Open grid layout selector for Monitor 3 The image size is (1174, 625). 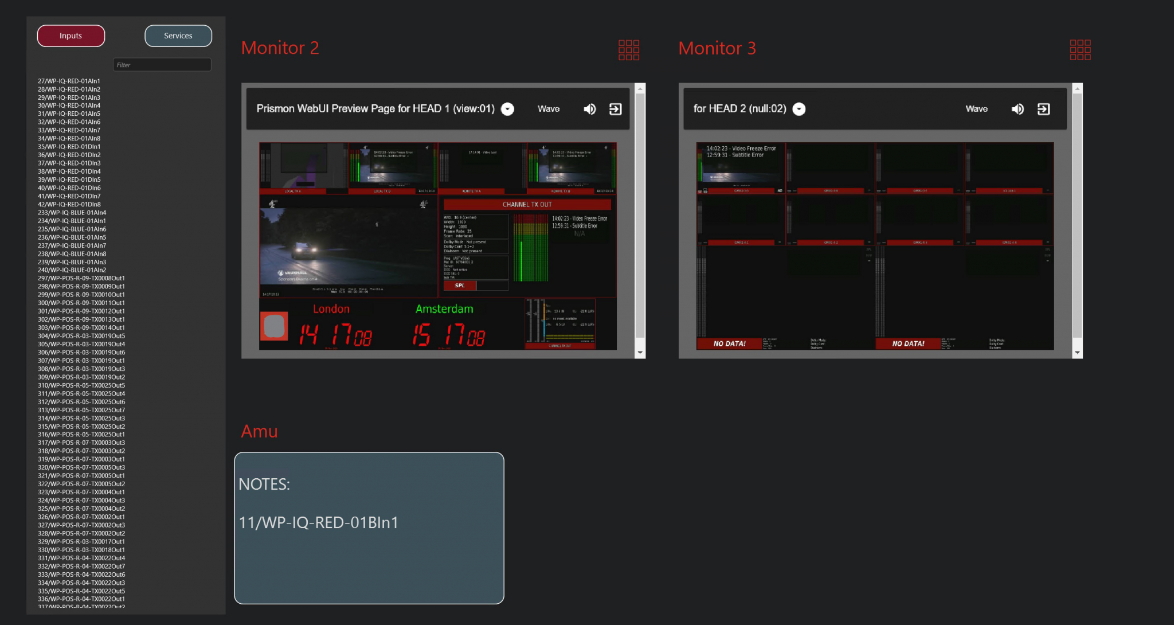point(1080,50)
